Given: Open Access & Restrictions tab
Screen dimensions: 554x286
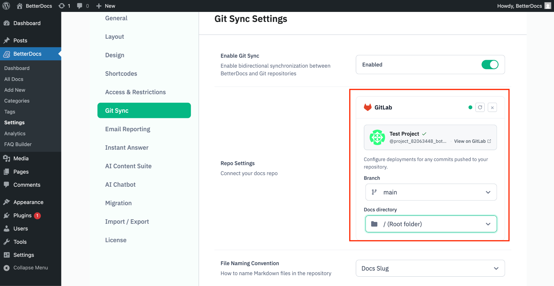Looking at the screenshot, I should (x=135, y=92).
